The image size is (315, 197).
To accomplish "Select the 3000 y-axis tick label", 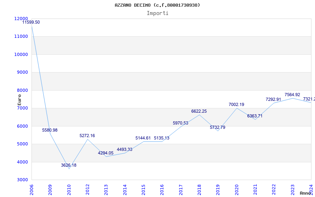I will (22, 180).
